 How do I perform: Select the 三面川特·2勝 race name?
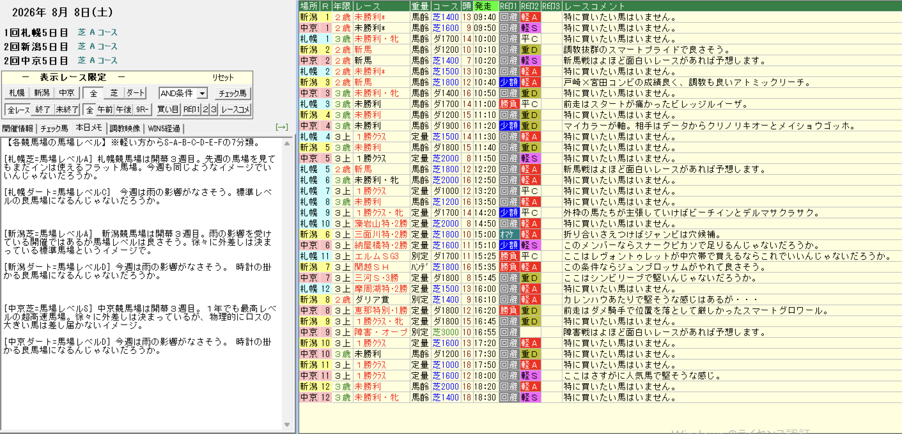click(381, 235)
